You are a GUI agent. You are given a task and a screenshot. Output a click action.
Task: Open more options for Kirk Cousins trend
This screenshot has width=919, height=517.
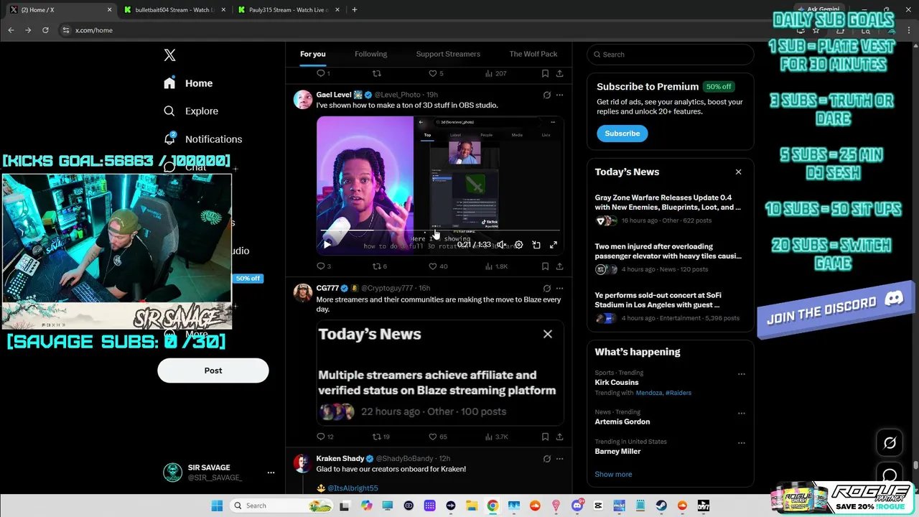click(742, 374)
